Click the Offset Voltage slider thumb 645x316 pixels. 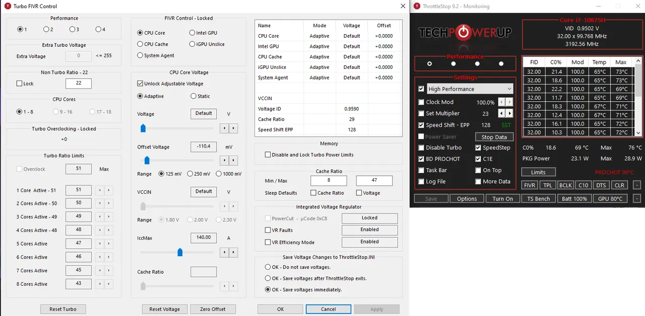[147, 161]
